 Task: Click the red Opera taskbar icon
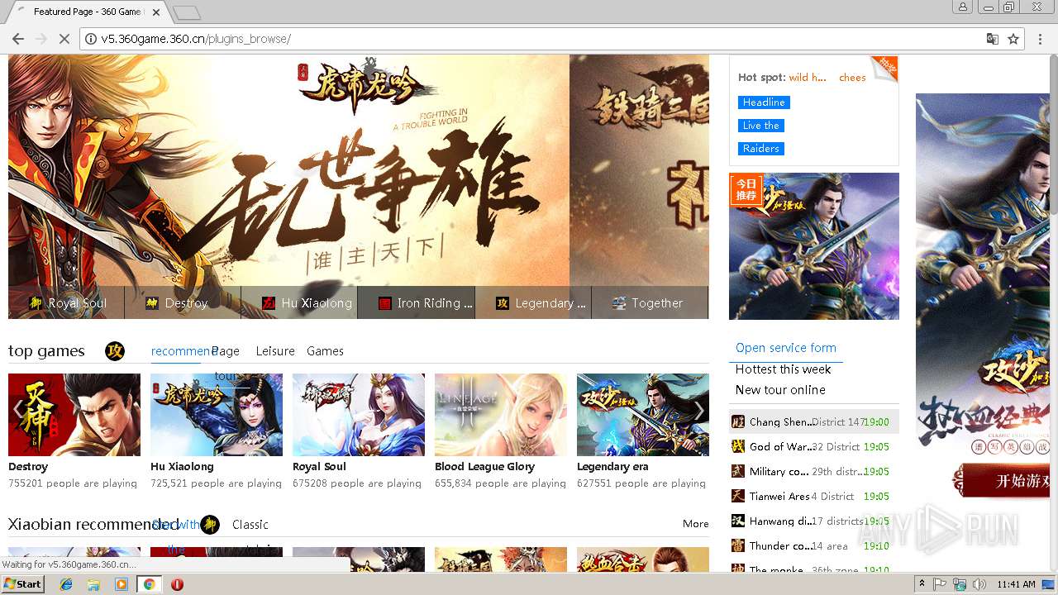click(177, 584)
